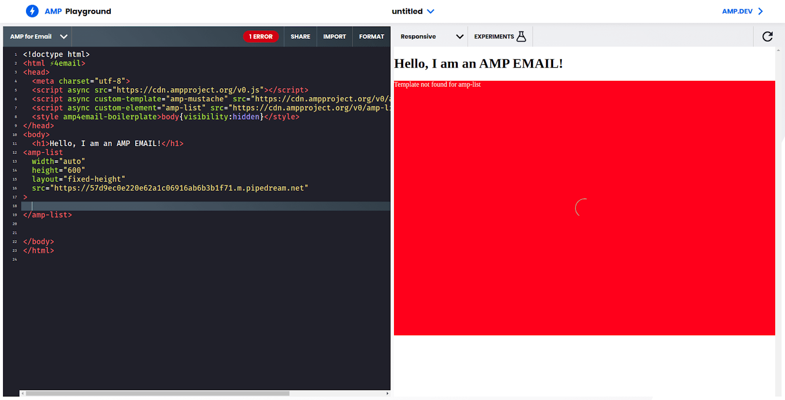The image size is (785, 400).
Task: Click the height="600" attribute line
Action: pyautogui.click(x=58, y=170)
